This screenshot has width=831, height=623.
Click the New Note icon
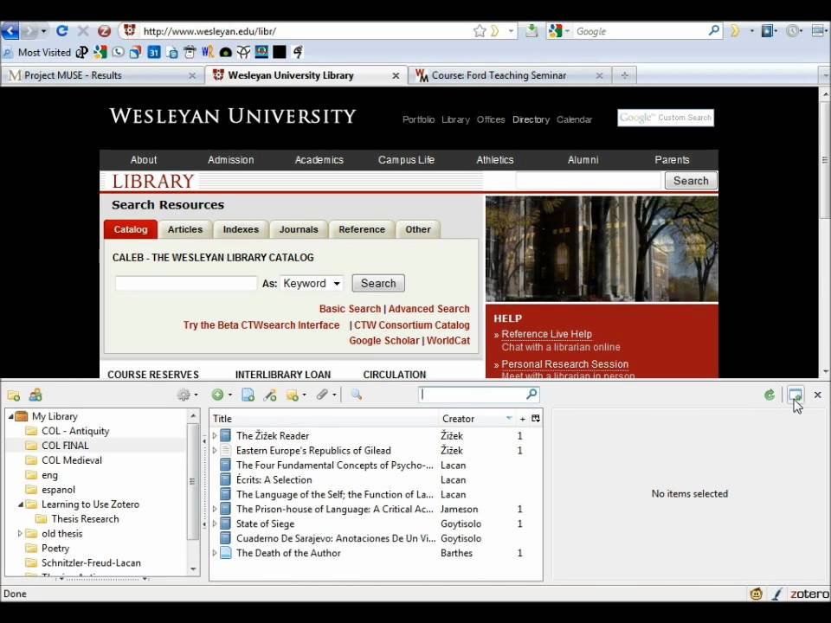tap(293, 395)
